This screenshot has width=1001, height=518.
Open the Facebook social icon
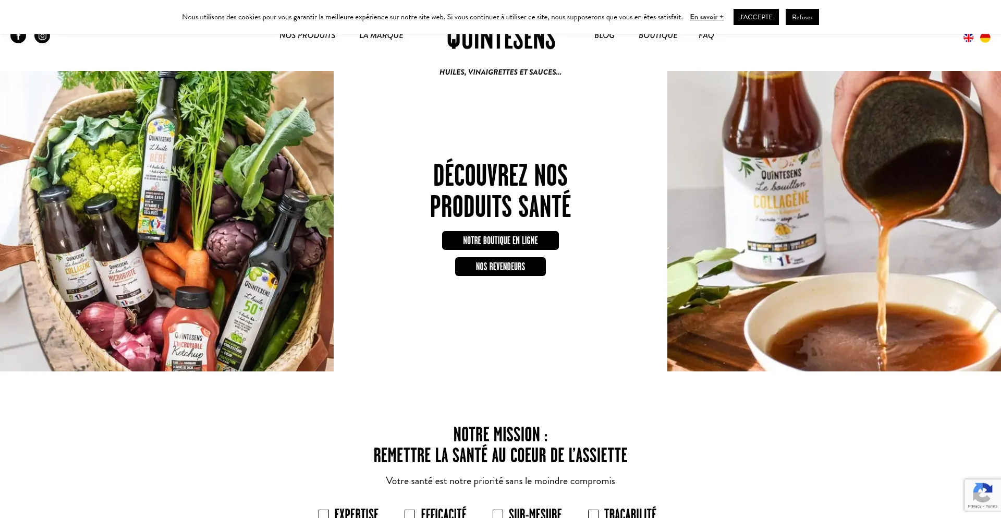coord(18,37)
